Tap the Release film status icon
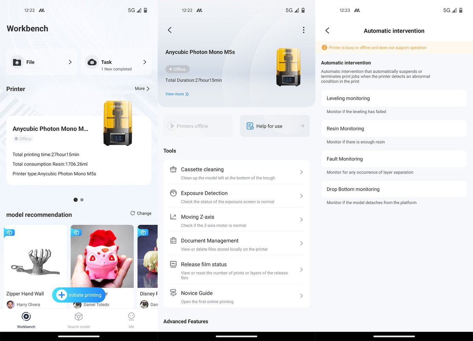 [x=173, y=264]
